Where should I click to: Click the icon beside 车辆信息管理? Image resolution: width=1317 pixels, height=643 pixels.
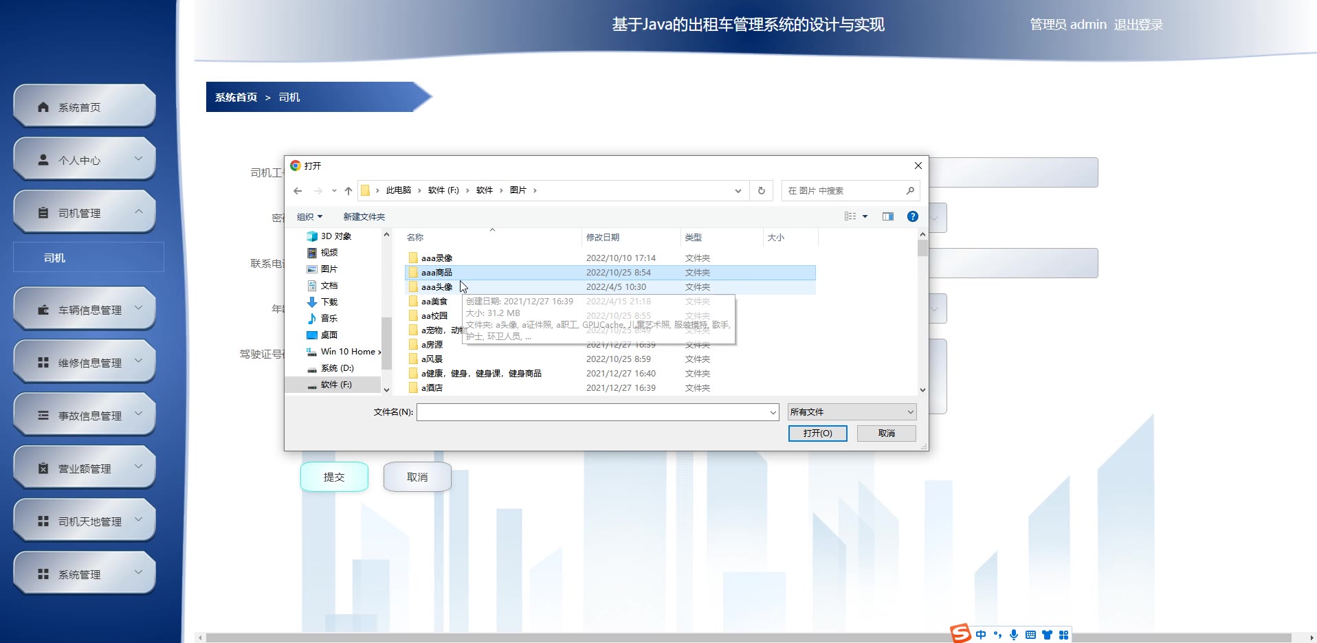tap(43, 310)
